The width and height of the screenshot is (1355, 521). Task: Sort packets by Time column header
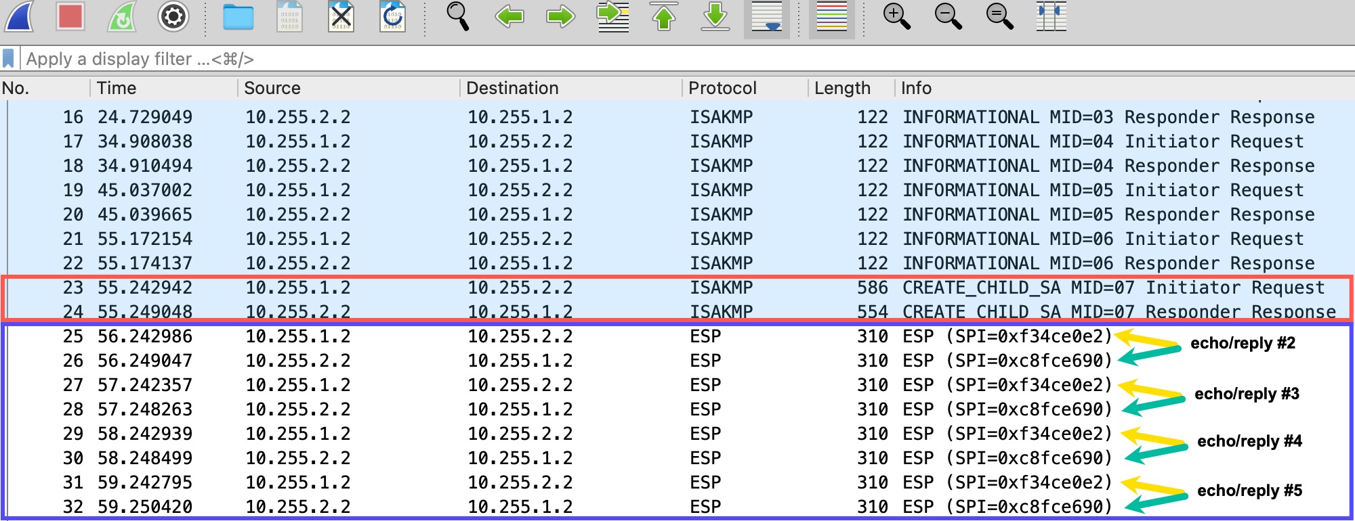117,89
